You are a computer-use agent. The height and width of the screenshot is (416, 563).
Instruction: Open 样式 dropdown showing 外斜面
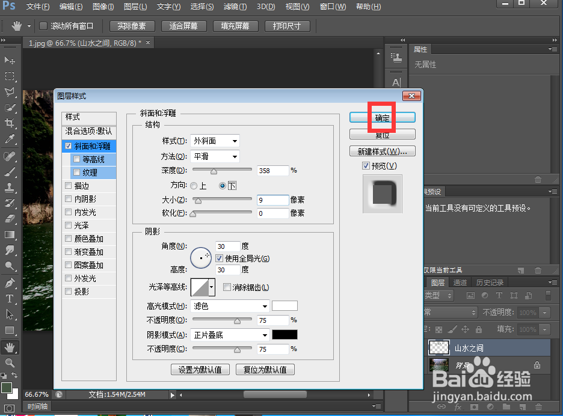[x=215, y=141]
